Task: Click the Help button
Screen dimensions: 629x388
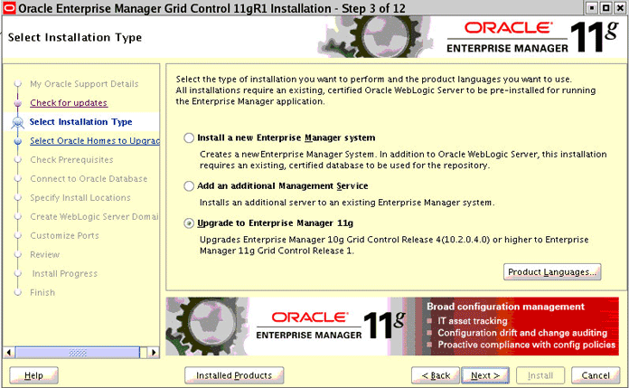Action: coord(33,375)
